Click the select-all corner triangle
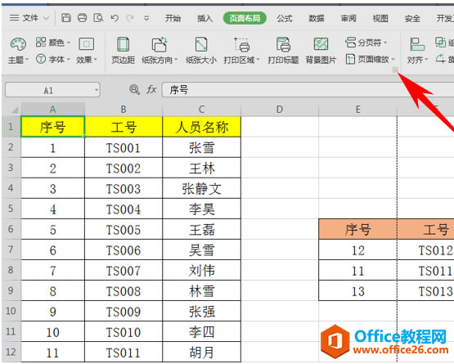The height and width of the screenshot is (364, 454). point(15,110)
